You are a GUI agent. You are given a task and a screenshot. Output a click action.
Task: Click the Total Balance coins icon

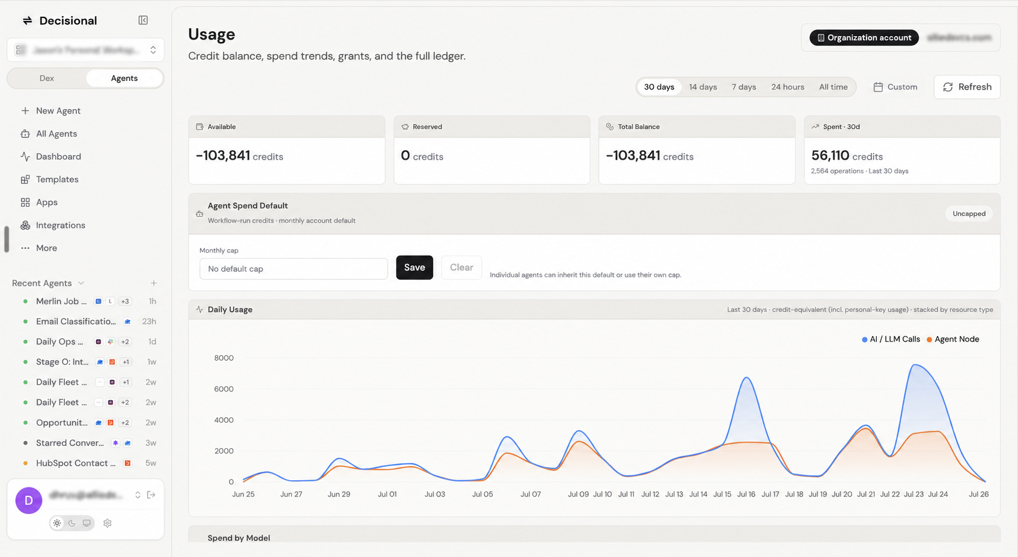coord(610,127)
